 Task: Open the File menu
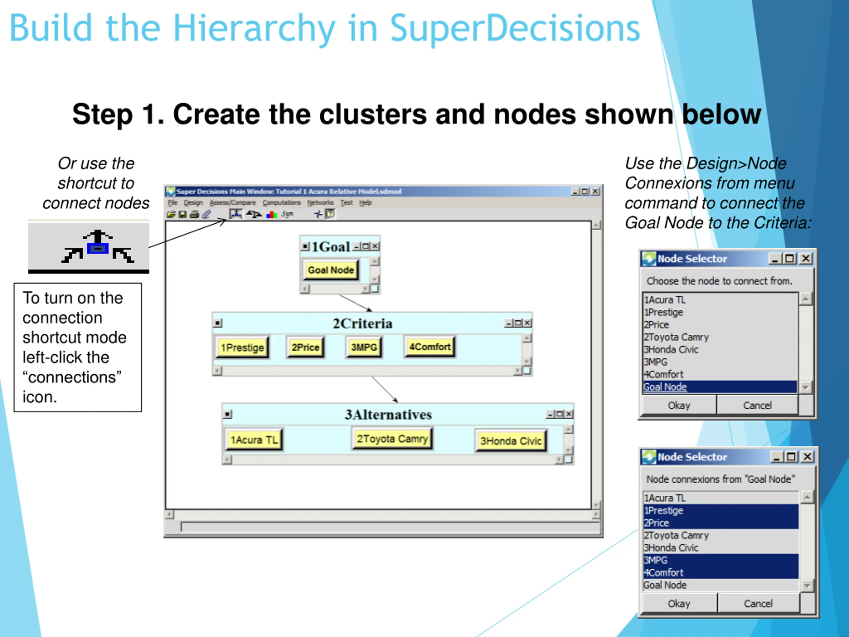[x=172, y=202]
